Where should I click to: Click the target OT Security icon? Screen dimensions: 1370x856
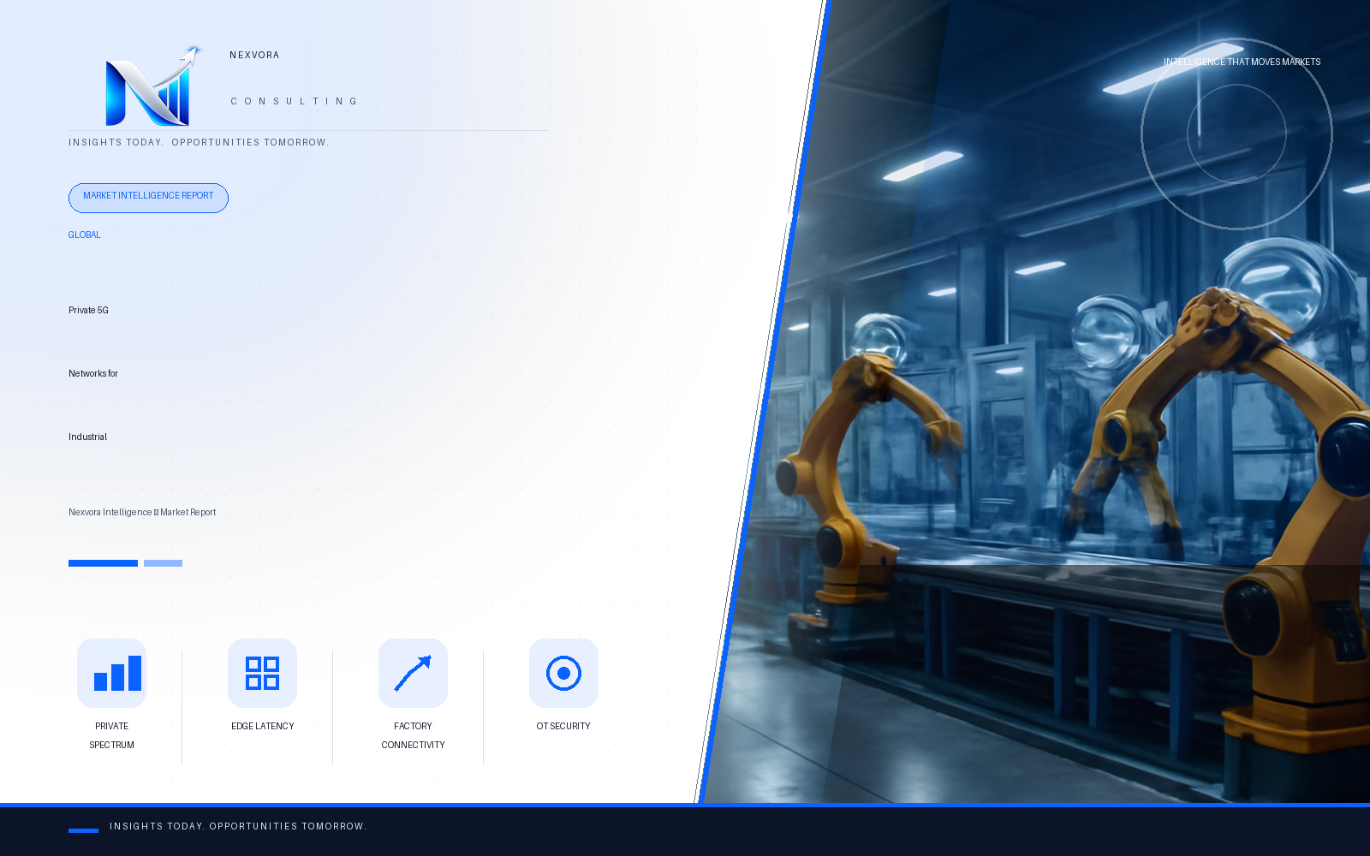coord(563,673)
